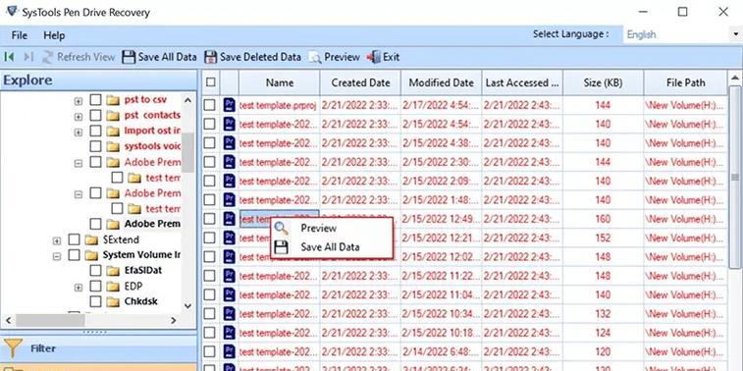The image size is (743, 371).
Task: Click the Premiere file icon for test template.prproj
Action: pyautogui.click(x=230, y=105)
